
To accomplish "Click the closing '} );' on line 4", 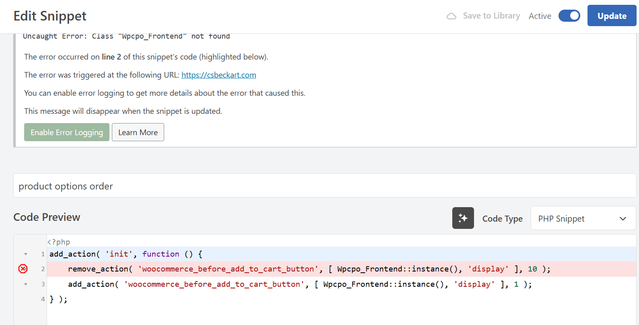I will pyautogui.click(x=58, y=299).
